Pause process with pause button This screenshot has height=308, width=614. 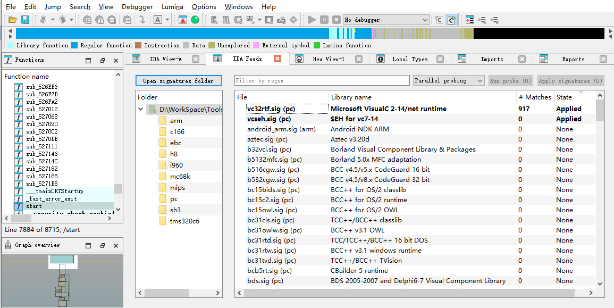324,20
